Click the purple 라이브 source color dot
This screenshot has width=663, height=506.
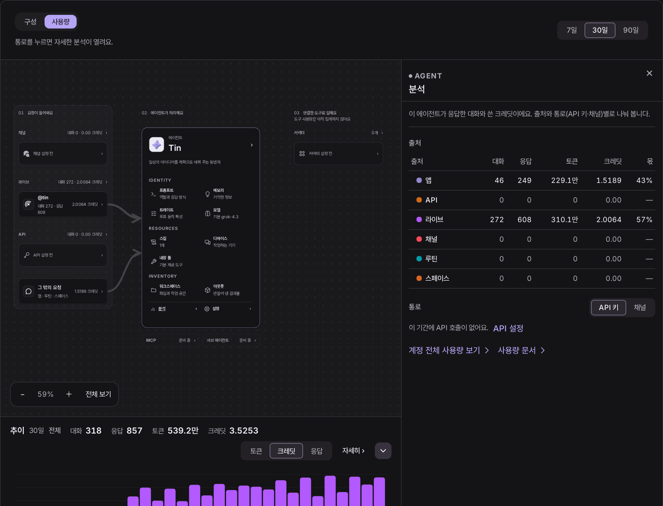(x=419, y=219)
